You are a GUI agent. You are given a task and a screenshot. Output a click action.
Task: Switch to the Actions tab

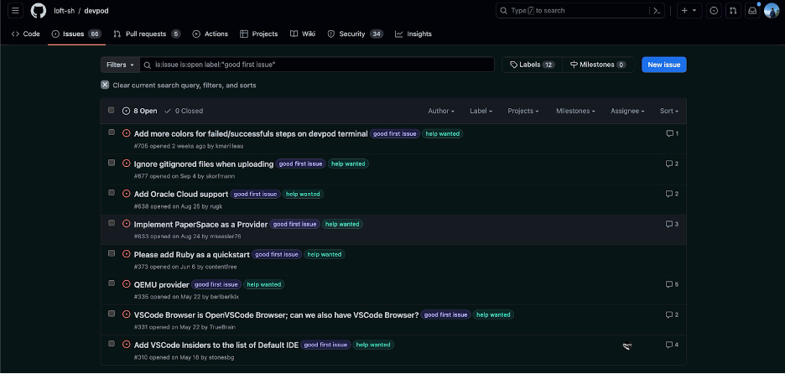pyautogui.click(x=211, y=34)
